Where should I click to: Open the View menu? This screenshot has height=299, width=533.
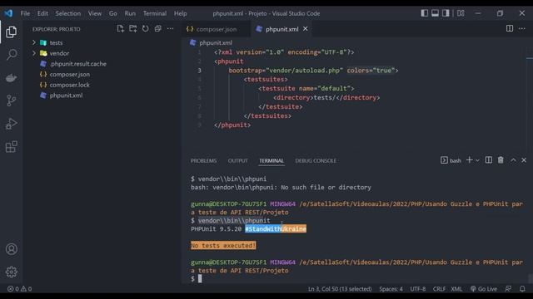95,13
